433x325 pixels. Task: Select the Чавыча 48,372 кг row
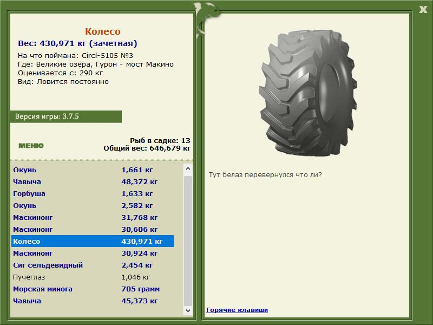(93, 181)
